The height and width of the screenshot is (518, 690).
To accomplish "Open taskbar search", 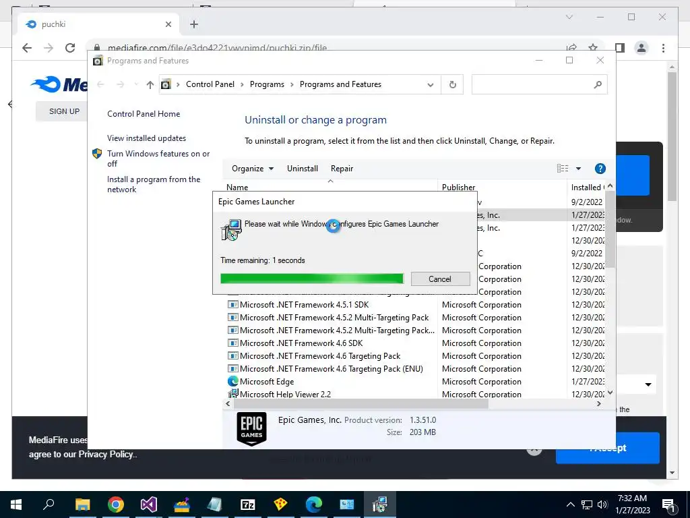I will pyautogui.click(x=49, y=505).
